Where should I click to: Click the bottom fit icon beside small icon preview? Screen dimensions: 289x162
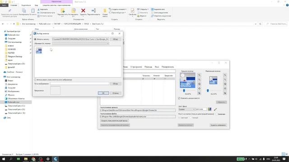coord(225,93)
